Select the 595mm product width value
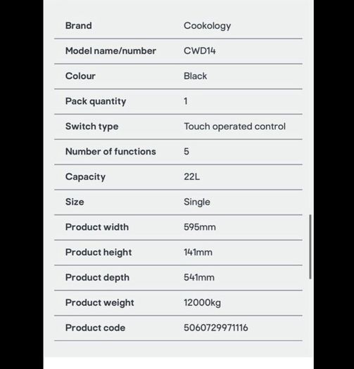The width and height of the screenshot is (354, 369). [x=200, y=227]
